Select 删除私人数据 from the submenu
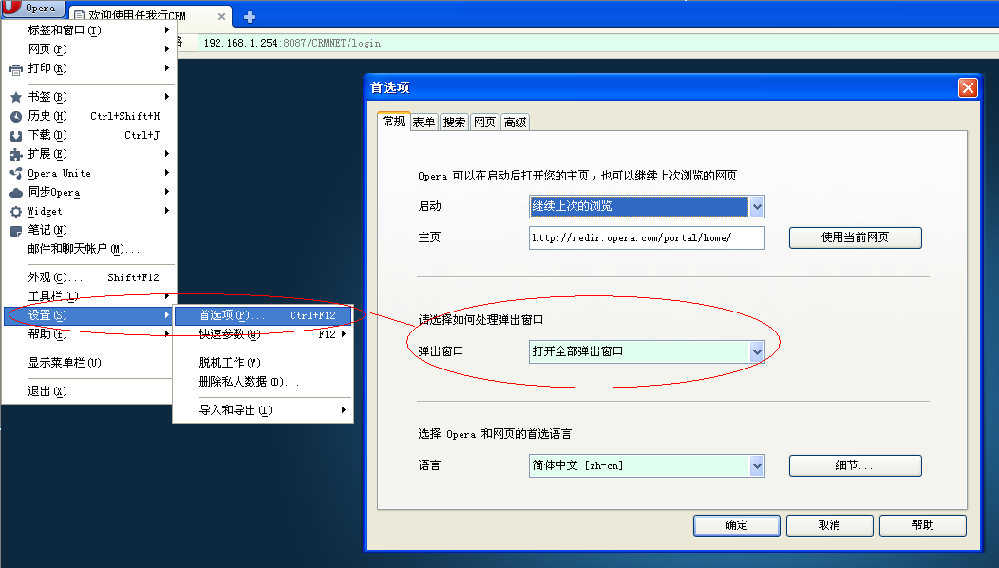Viewport: 999px width, 568px height. tap(249, 382)
